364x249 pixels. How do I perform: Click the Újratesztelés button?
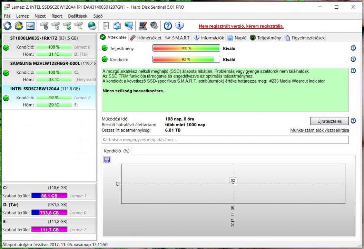(x=329, y=121)
